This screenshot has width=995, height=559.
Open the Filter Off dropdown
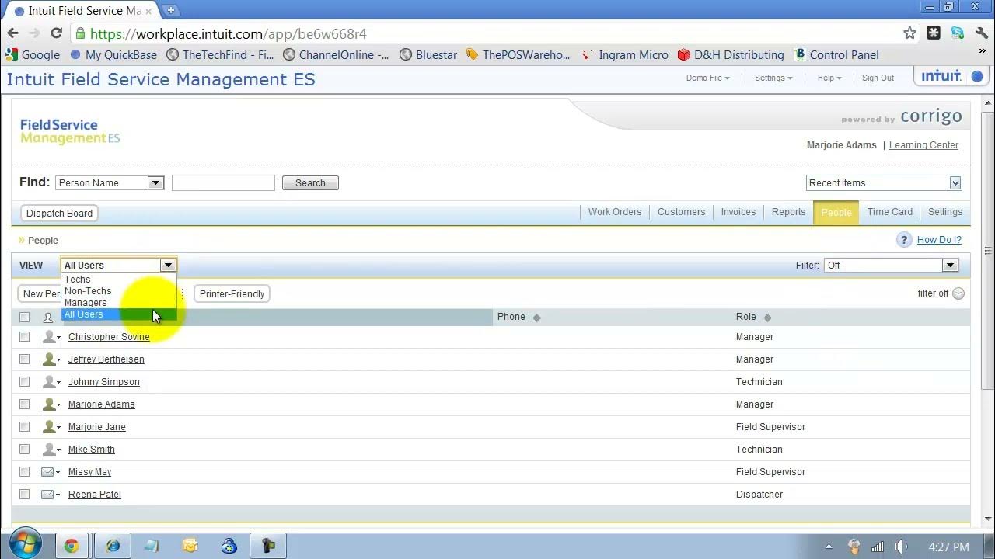(890, 266)
